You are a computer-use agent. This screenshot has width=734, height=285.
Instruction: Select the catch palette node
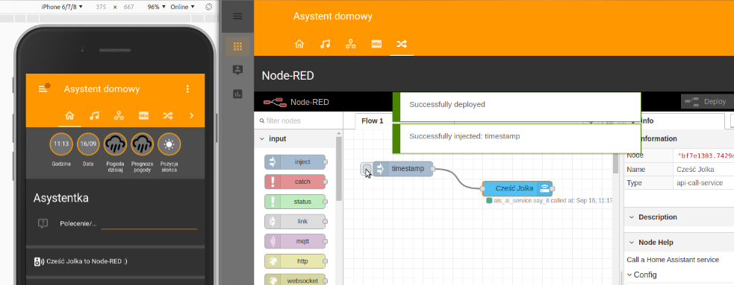pyautogui.click(x=296, y=182)
